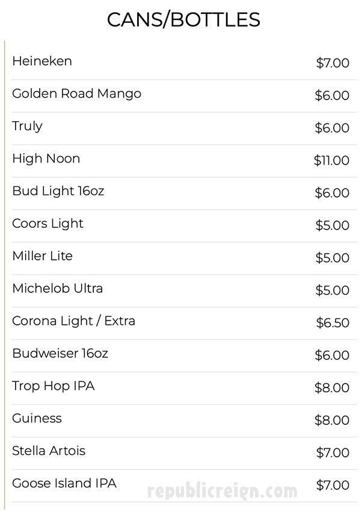Click the $7.00 price beside Heineken
This screenshot has width=362, height=520.
coord(333,63)
